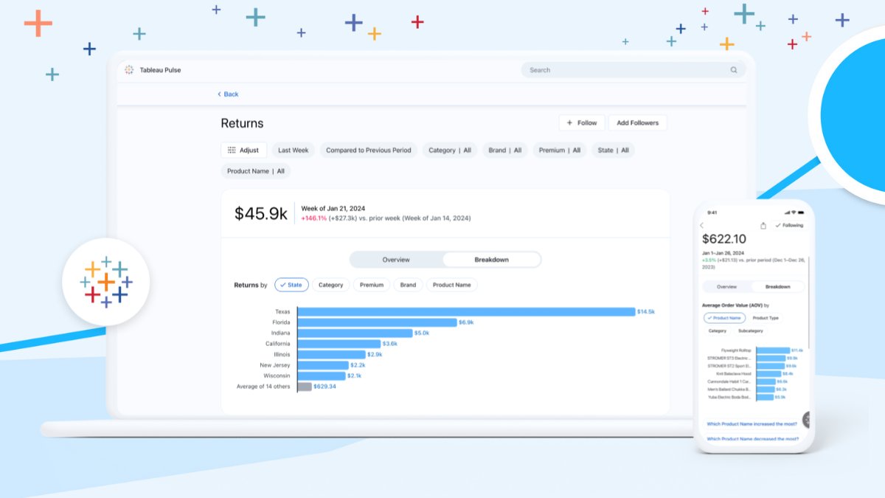The height and width of the screenshot is (498, 885).
Task: Switch to the Overview tab
Action: [x=396, y=260]
